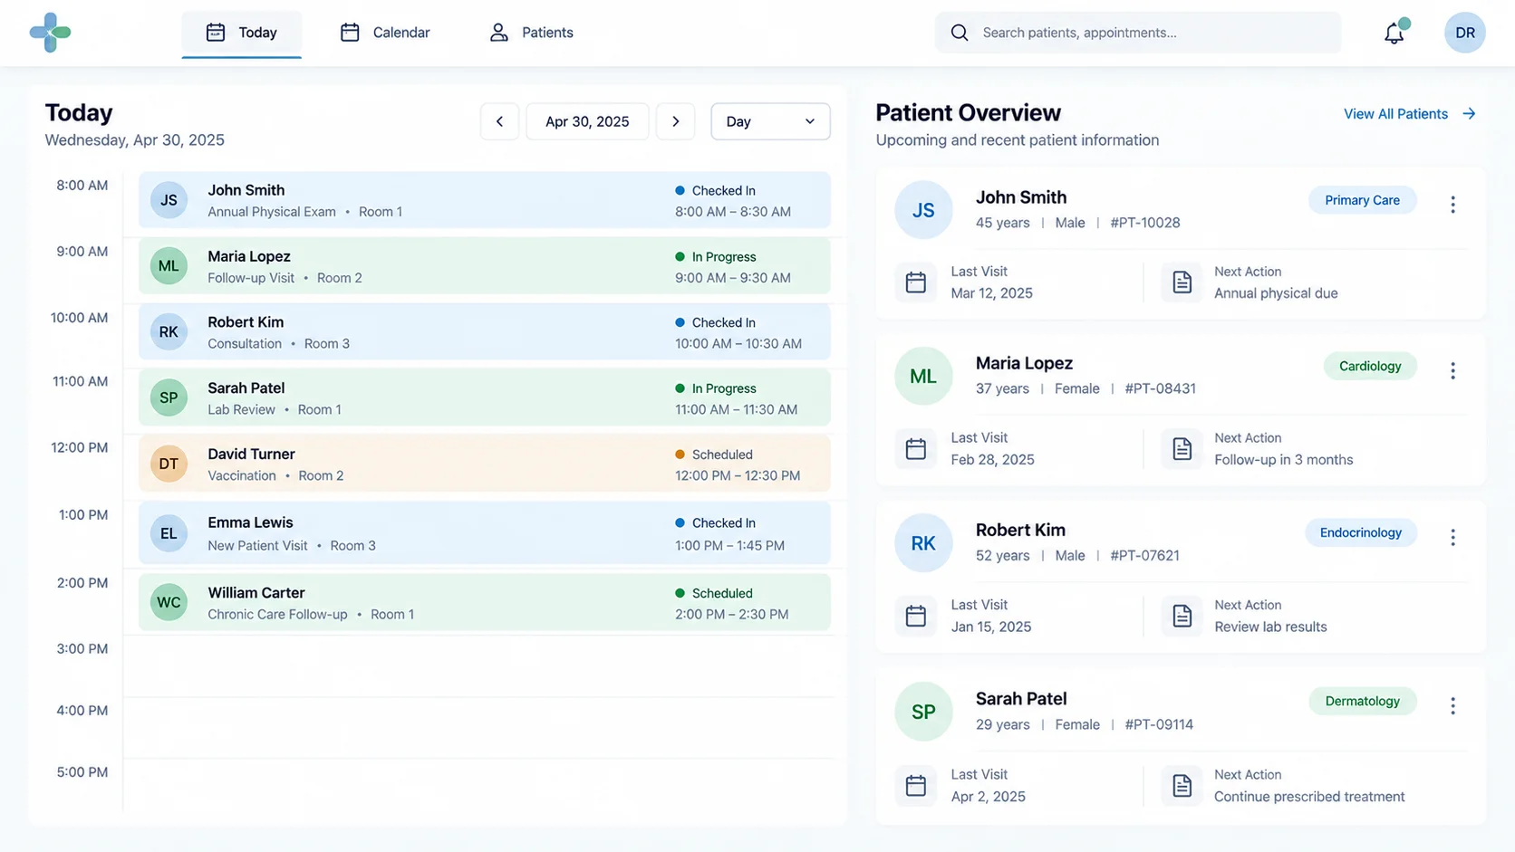Open Maria Lopez's Follow-up Visit appointment
Screen dimensions: 1515x852
(x=485, y=266)
